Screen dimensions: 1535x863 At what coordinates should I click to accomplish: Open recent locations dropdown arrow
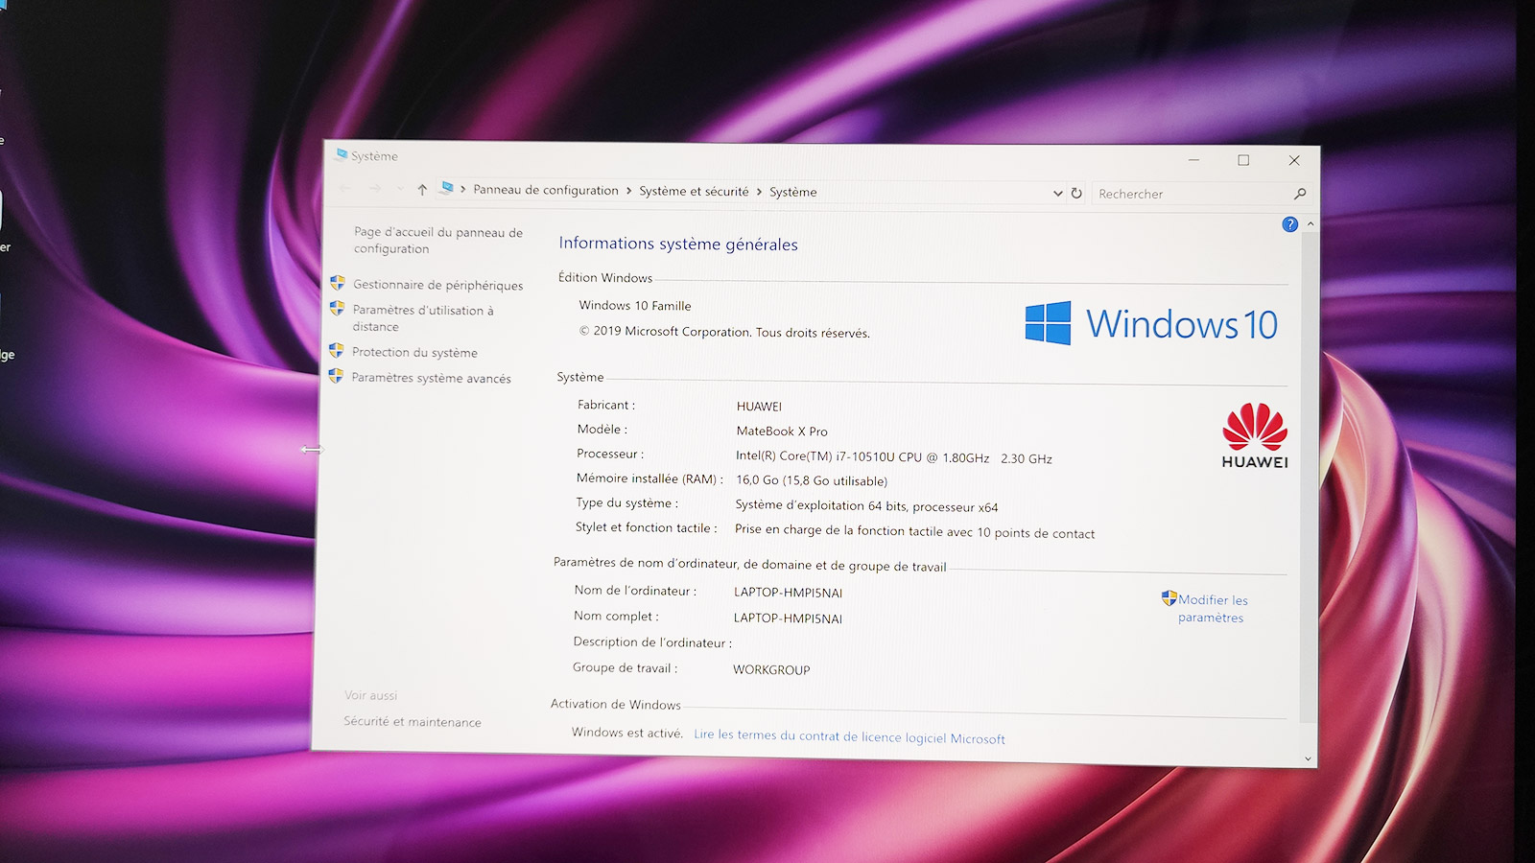(x=399, y=189)
